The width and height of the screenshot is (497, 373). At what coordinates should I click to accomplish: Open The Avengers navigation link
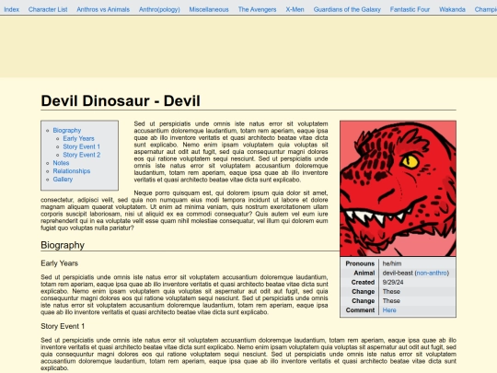257,9
